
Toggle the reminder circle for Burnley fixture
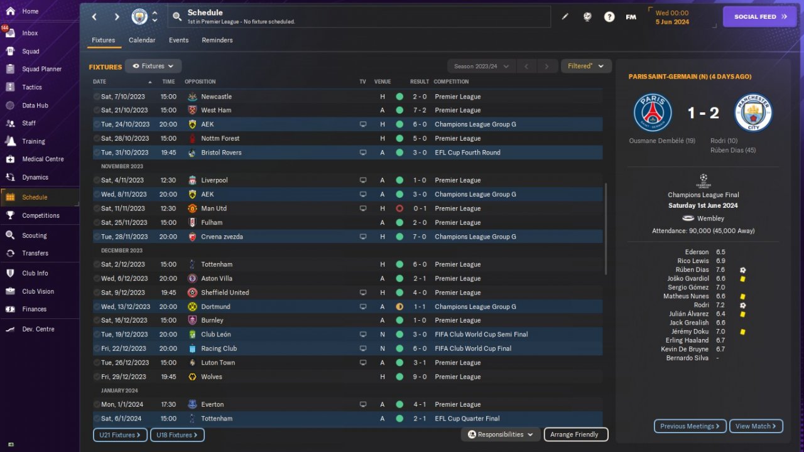(x=97, y=320)
